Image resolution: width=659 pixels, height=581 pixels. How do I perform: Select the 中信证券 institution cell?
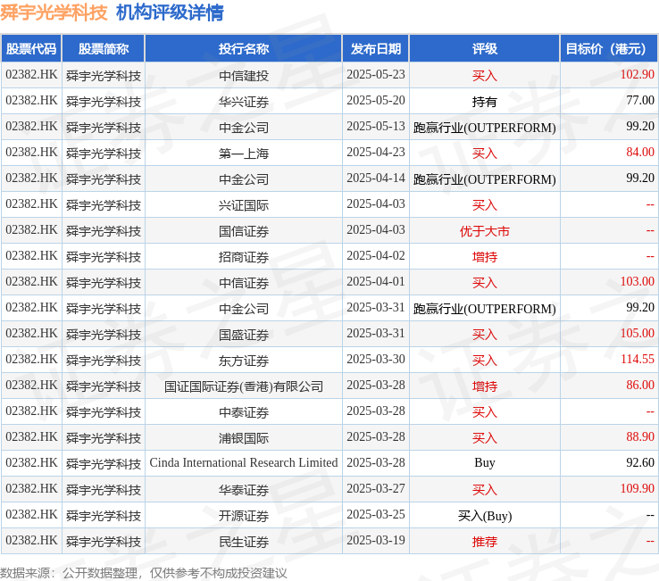244,283
